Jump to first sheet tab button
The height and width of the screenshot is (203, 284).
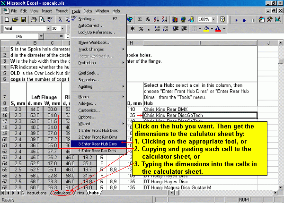point(2,193)
